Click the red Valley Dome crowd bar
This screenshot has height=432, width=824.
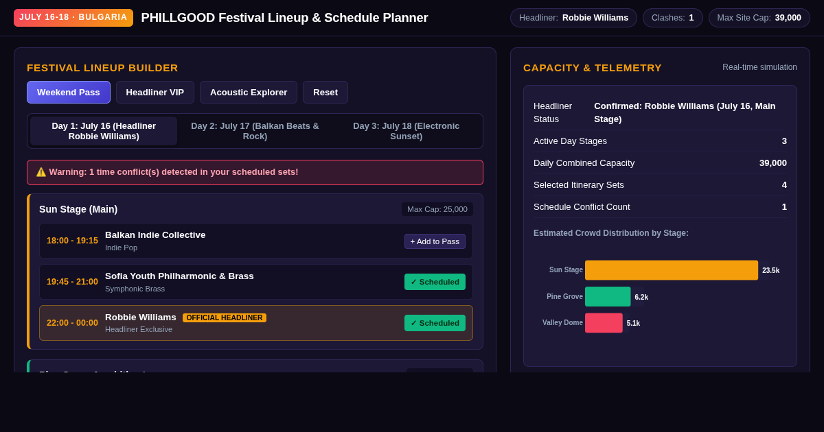[604, 323]
